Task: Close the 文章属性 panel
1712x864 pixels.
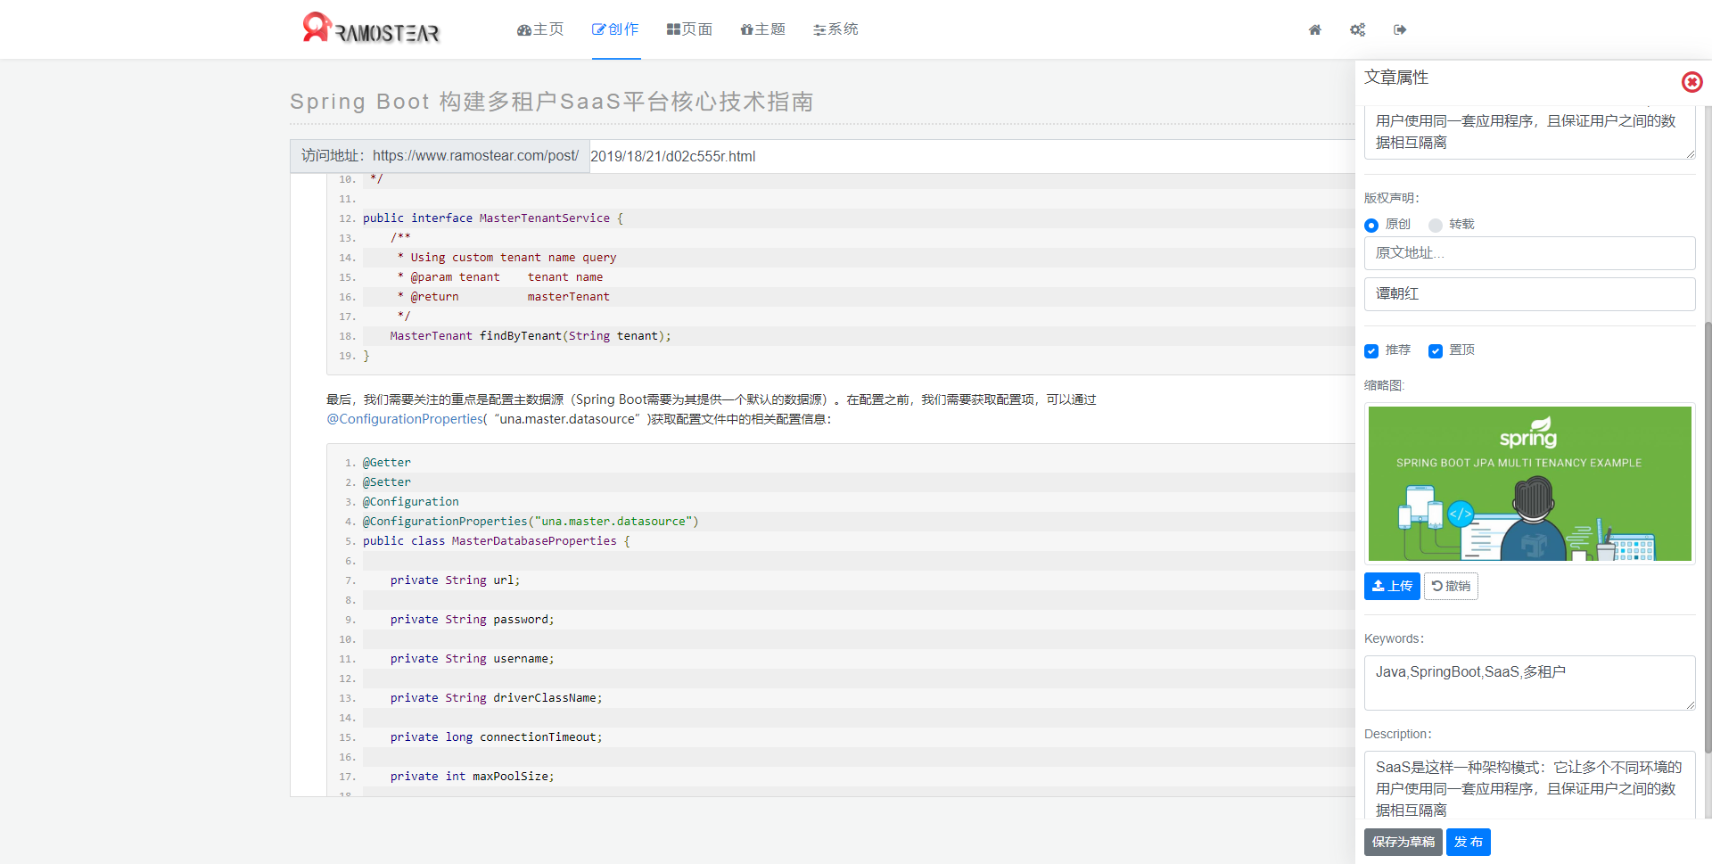Action: pyautogui.click(x=1691, y=82)
